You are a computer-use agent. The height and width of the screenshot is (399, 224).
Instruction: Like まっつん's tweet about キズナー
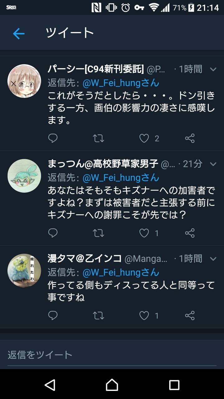[x=144, y=233]
